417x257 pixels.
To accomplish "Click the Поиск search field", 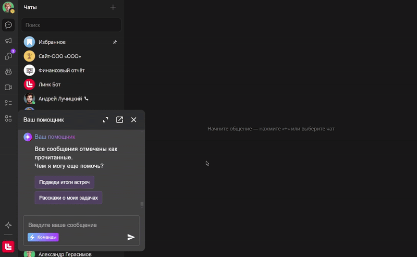I will pos(71,25).
